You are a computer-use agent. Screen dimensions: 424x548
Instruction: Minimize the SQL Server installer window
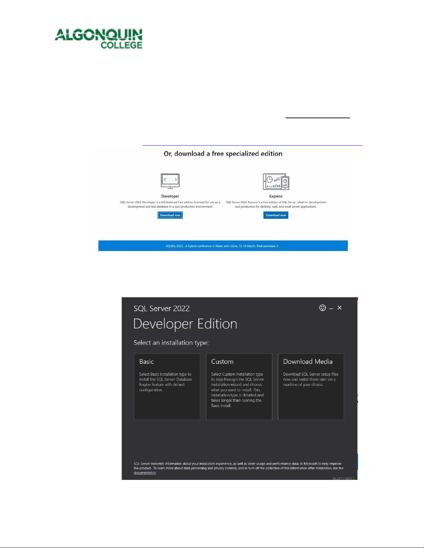tap(331, 308)
